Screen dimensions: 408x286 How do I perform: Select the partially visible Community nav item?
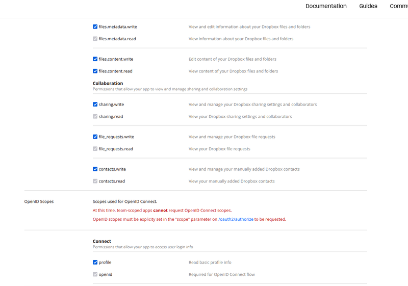click(x=399, y=6)
